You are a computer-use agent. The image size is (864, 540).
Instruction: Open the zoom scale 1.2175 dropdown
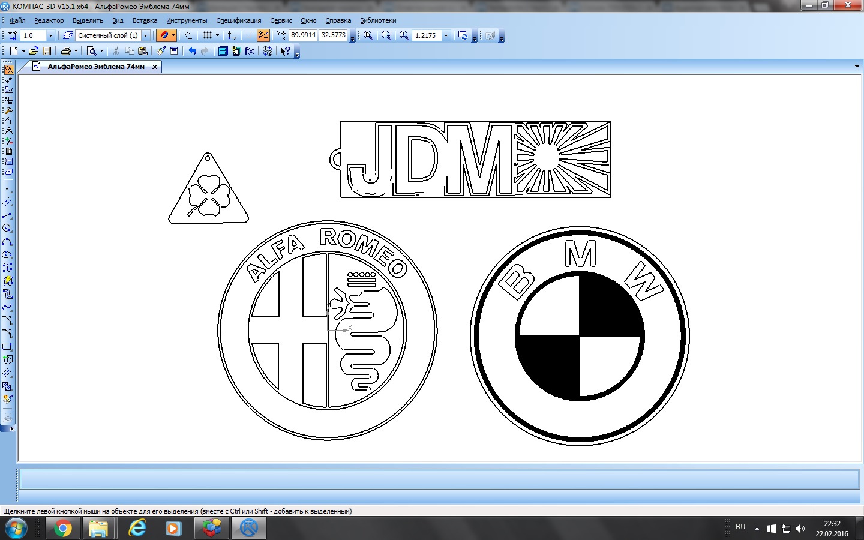(x=446, y=35)
